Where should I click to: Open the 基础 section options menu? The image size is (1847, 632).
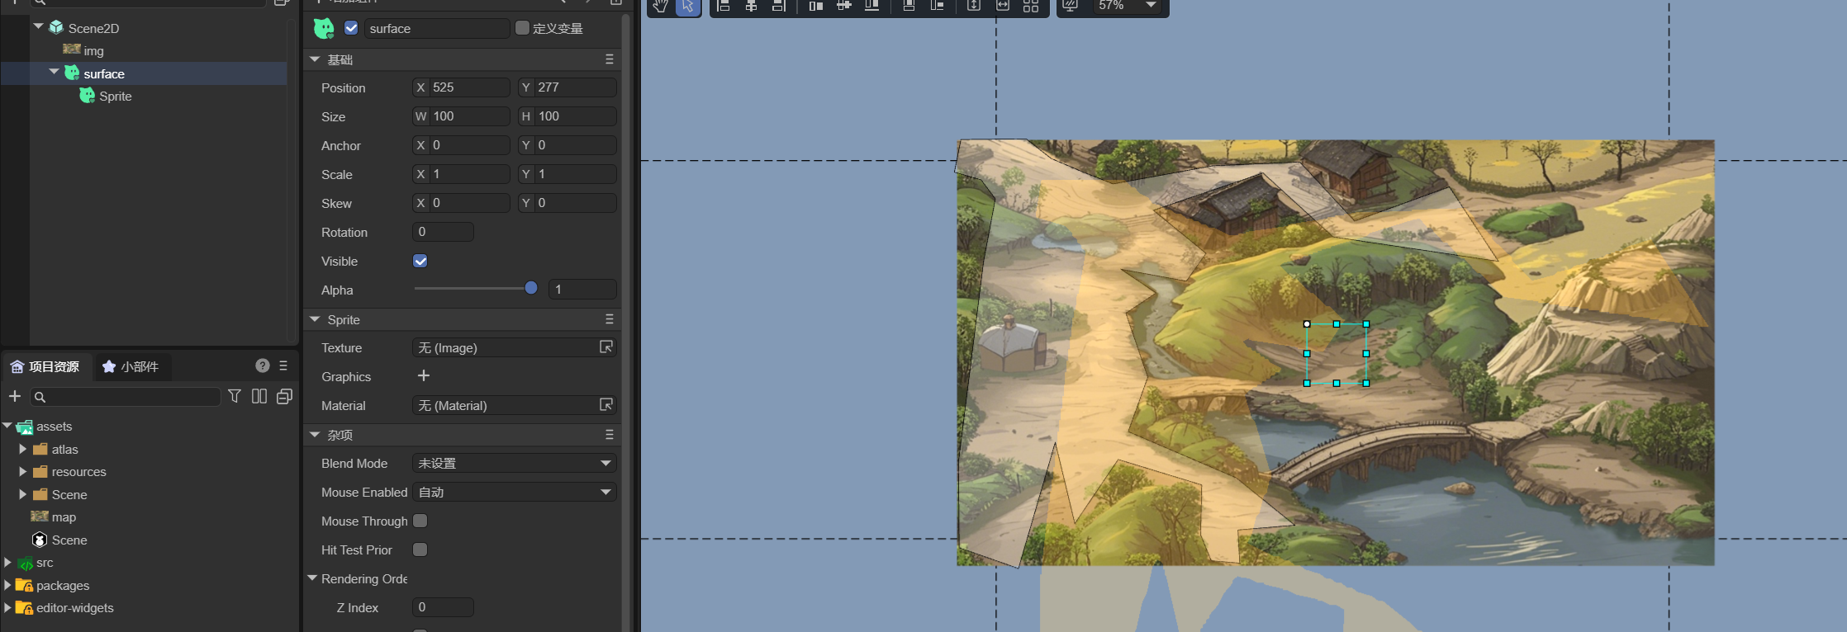[x=610, y=59]
